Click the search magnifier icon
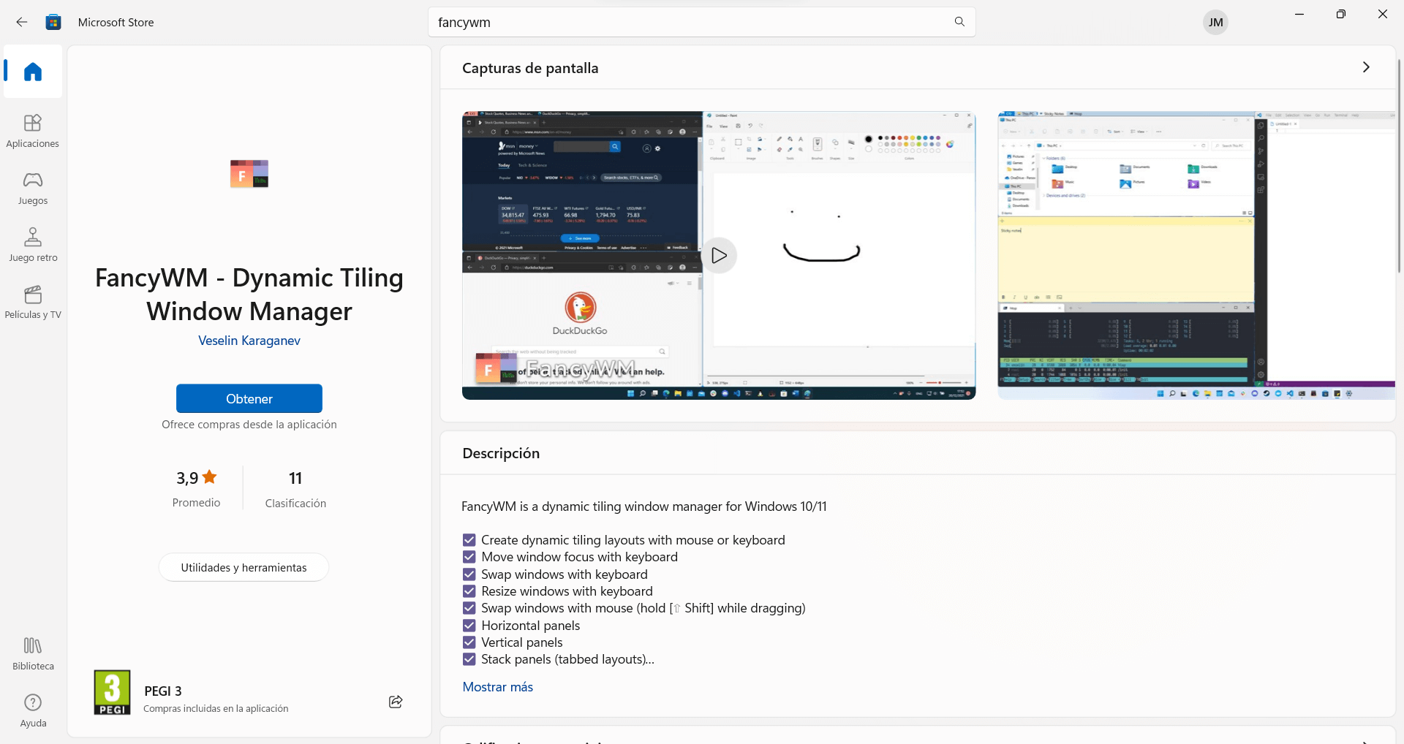The width and height of the screenshot is (1404, 744). click(959, 22)
